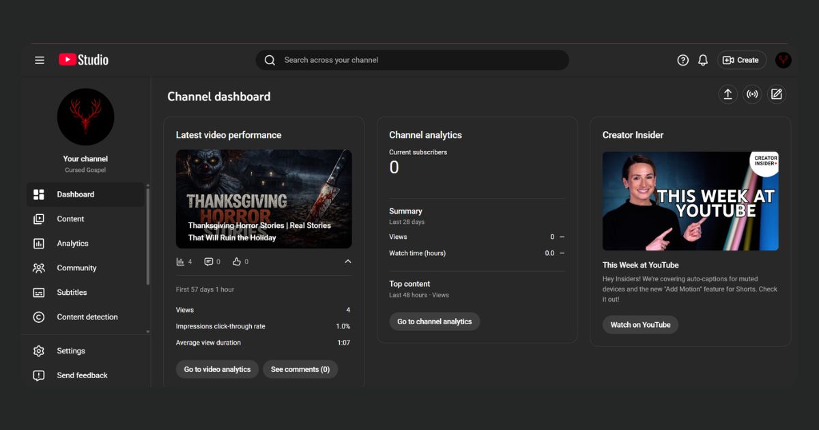This screenshot has width=819, height=430.
Task: Open Community in the sidebar
Action: [85, 268]
